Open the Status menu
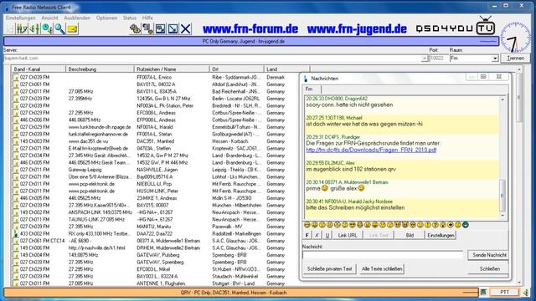536x301 pixels. coord(130,18)
